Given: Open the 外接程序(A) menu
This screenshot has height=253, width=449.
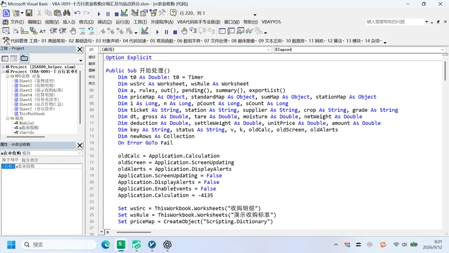Looking at the screenshot, I should tap(162, 22).
